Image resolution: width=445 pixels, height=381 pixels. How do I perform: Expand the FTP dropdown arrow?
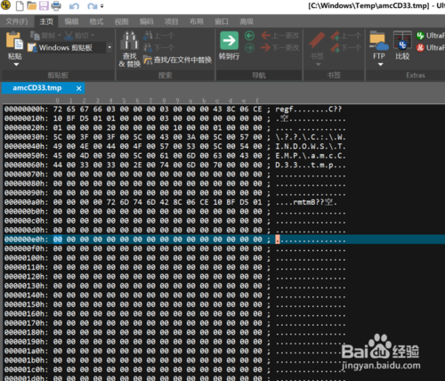(380, 64)
